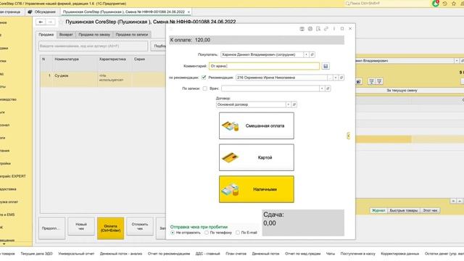This screenshot has width=464, height=261.
Task: Open Отчет по рекомендациям in bottom bar
Action: click(169, 254)
